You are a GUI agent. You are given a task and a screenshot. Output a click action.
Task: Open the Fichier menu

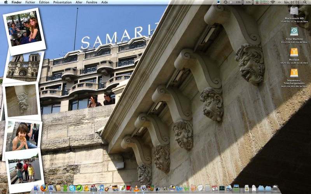[x=30, y=2]
